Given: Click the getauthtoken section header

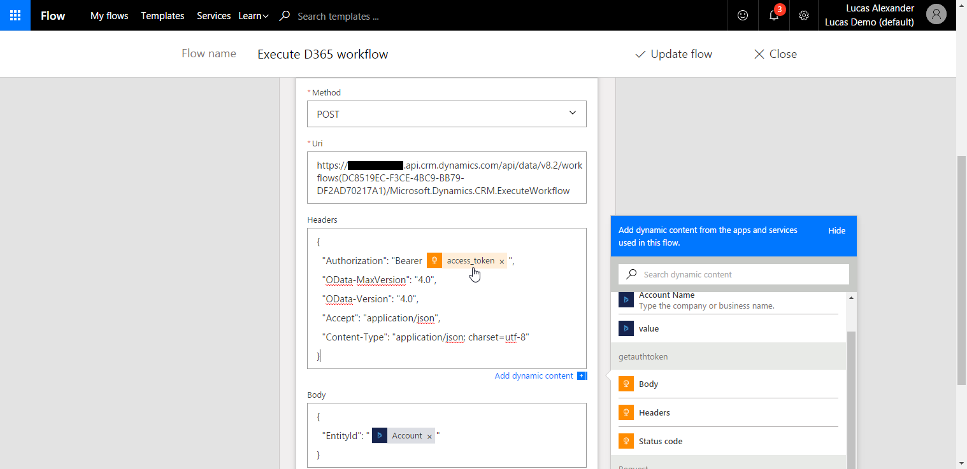Looking at the screenshot, I should [728, 356].
